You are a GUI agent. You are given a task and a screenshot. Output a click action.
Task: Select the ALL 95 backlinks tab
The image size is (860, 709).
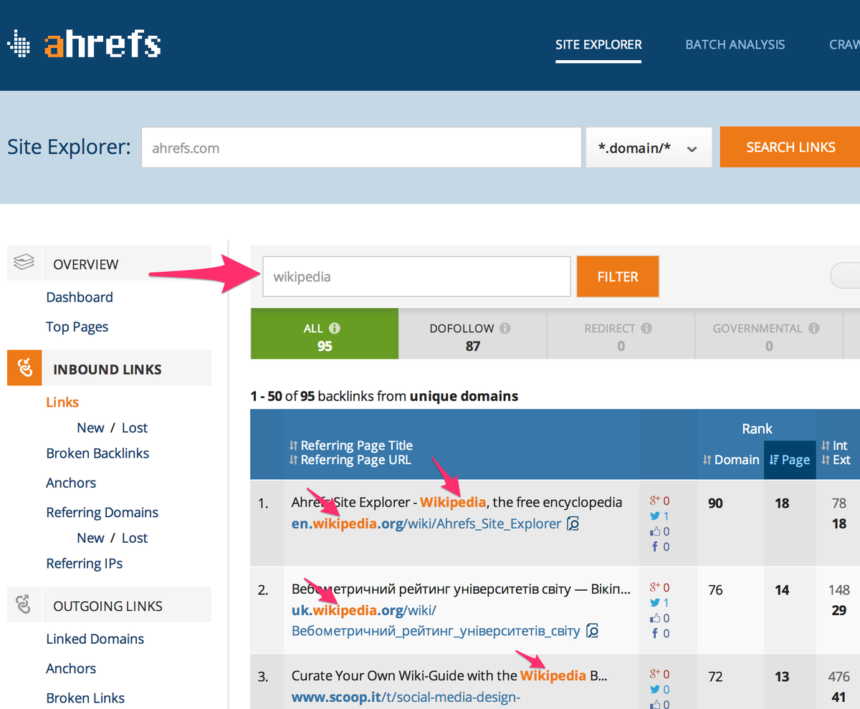(x=325, y=334)
